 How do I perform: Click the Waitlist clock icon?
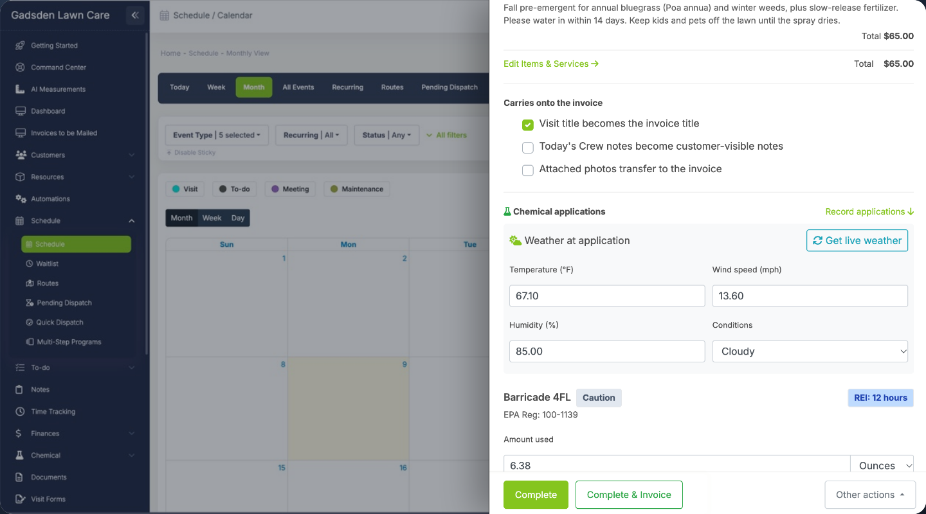point(29,263)
